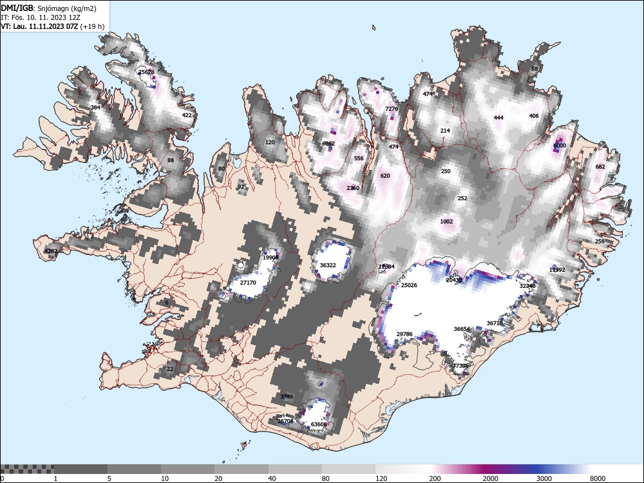Select the 25628 snow value in Westfjords
The image size is (644, 483).
pyautogui.click(x=146, y=72)
